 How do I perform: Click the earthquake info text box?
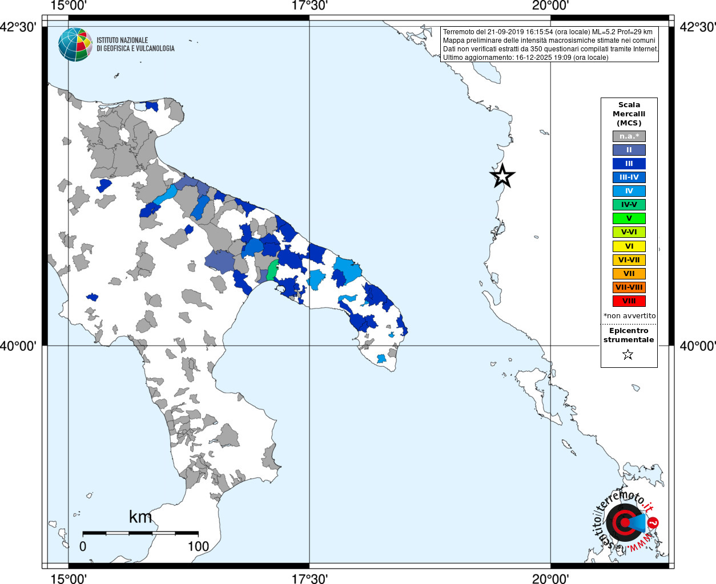coord(550,44)
